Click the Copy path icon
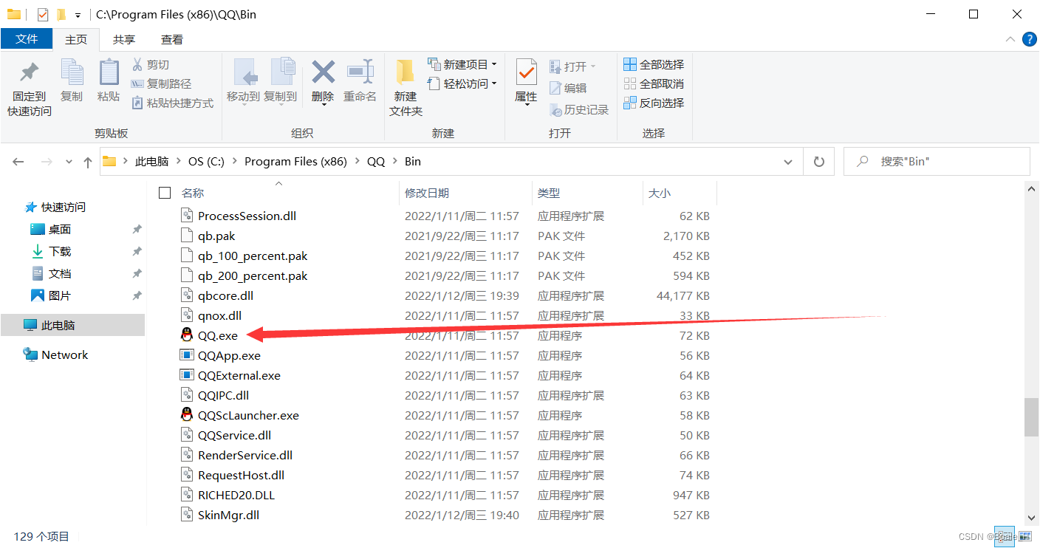This screenshot has height=548, width=1040. click(137, 84)
